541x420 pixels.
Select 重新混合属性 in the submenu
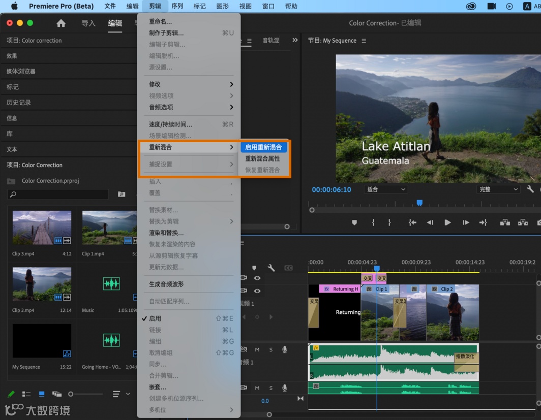coord(262,158)
